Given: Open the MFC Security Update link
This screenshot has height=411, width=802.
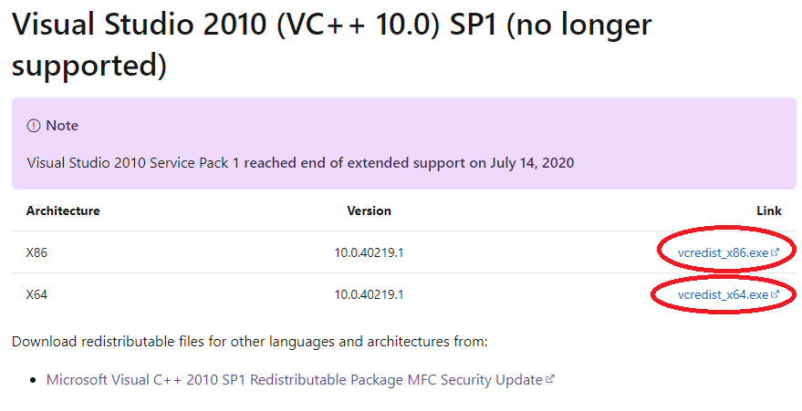Looking at the screenshot, I should [x=294, y=380].
